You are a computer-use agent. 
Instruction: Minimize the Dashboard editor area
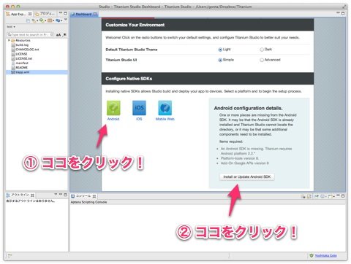pos(338,12)
